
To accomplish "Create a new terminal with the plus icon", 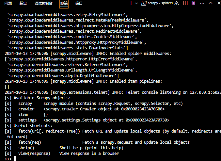I will [131, 3].
